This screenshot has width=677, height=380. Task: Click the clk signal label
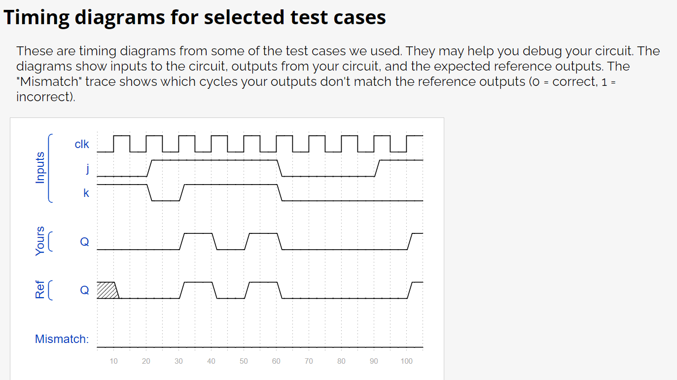tap(82, 144)
